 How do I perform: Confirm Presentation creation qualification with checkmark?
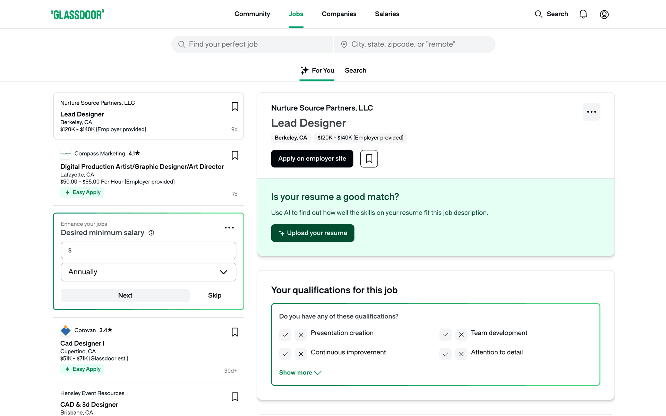285,335
